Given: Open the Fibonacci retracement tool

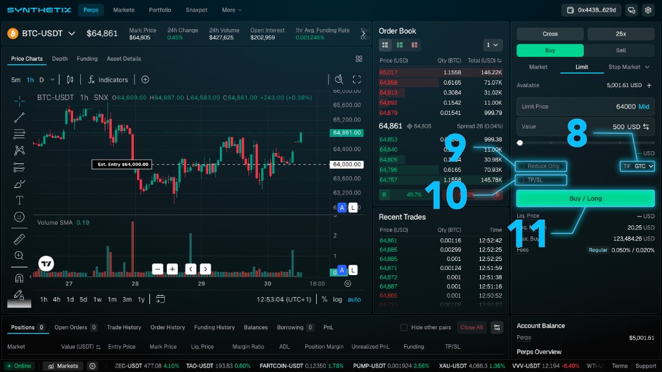Looking at the screenshot, I should [19, 134].
